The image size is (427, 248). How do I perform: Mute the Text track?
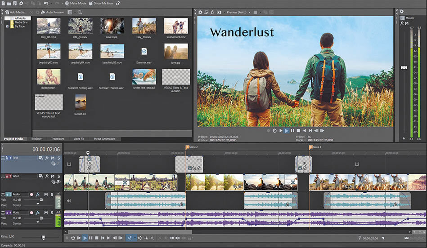click(53, 158)
